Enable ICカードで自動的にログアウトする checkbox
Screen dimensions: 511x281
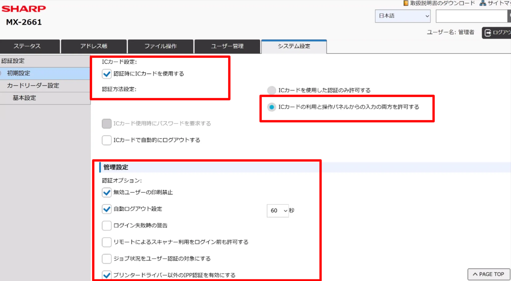click(106, 140)
